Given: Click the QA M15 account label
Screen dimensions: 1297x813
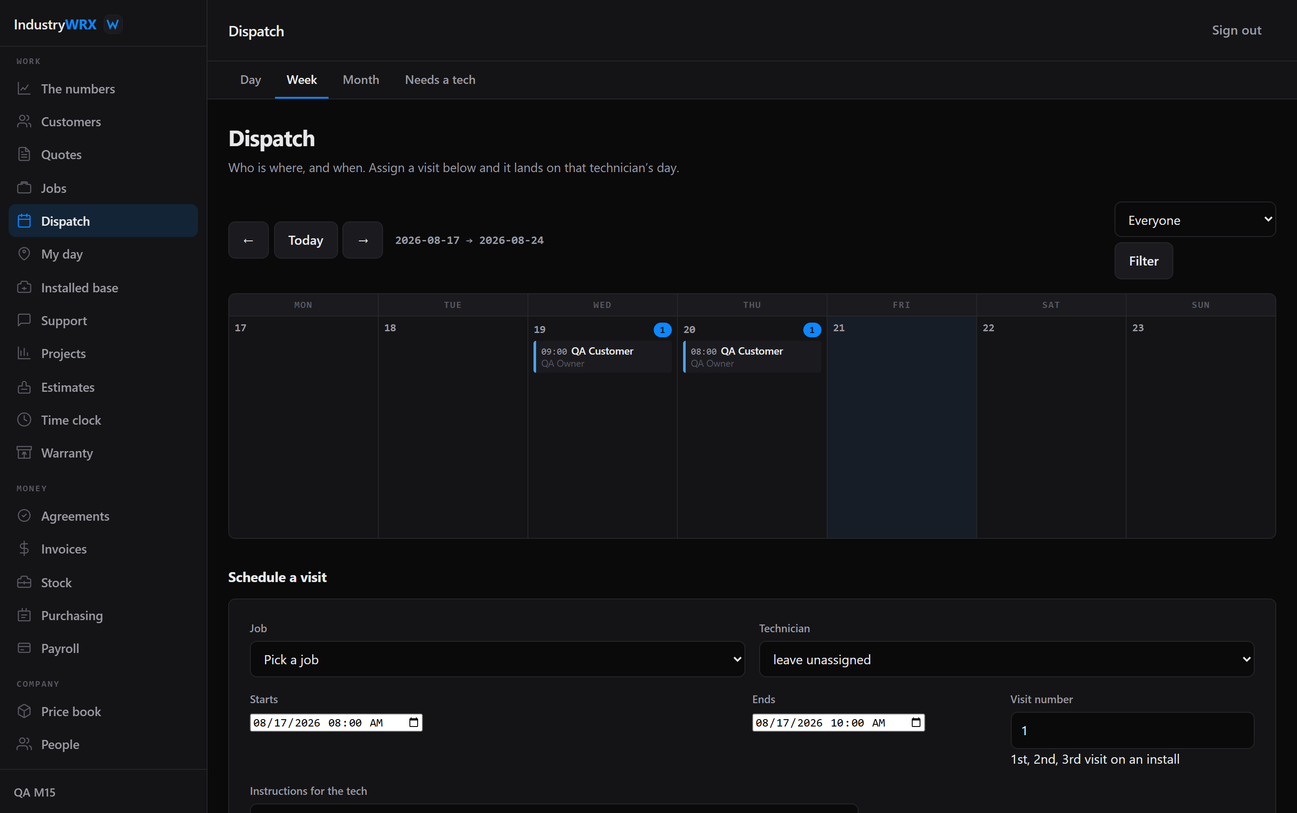Looking at the screenshot, I should pos(35,792).
